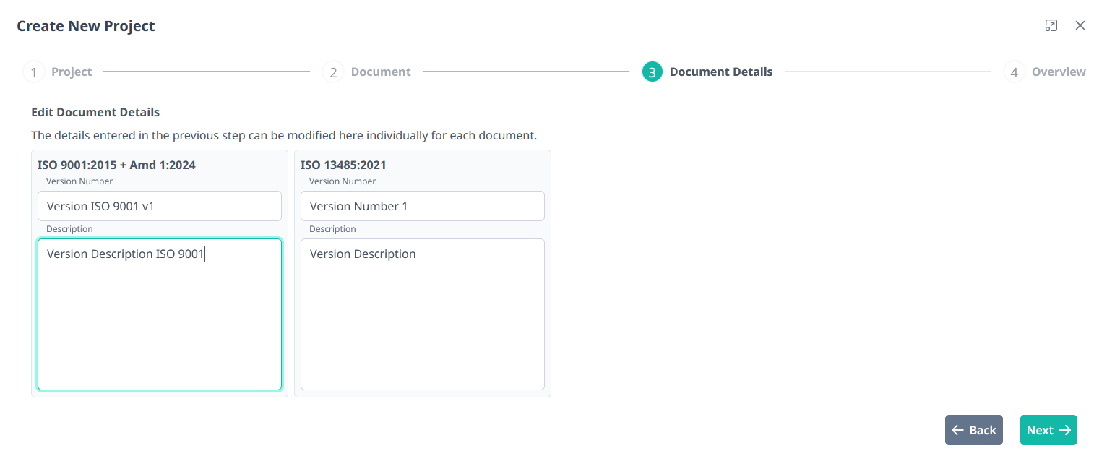Click the ISO 13485 Description text area
1107x456 pixels.
click(423, 314)
